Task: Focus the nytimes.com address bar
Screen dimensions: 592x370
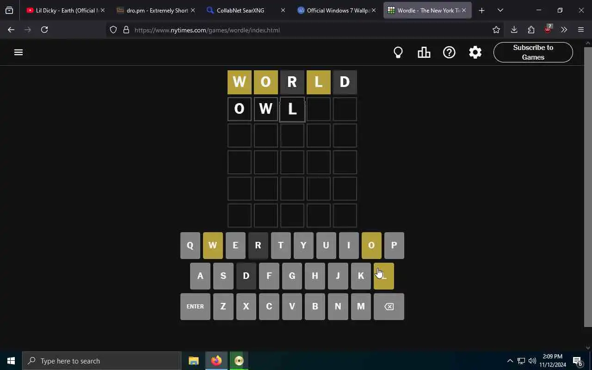Action: pos(305,30)
